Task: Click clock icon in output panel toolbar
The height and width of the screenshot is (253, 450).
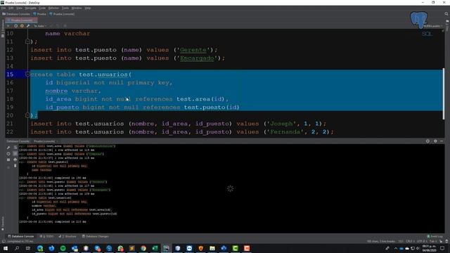Action: pos(8,154)
